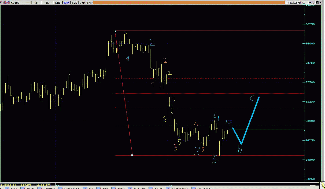Toggle the LIN scale option

[57, 2]
